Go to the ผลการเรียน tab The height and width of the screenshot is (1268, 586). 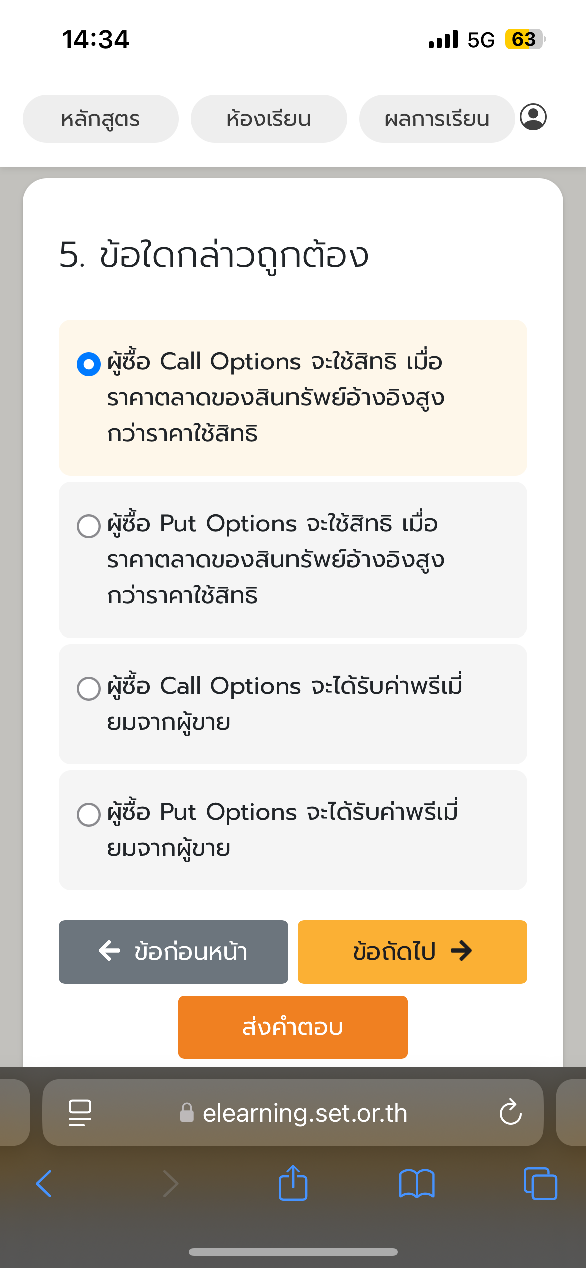pyautogui.click(x=437, y=119)
